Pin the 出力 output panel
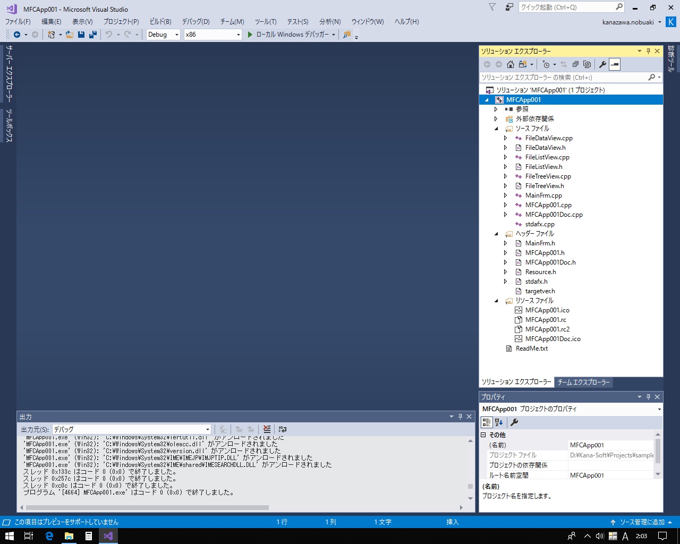Viewport: 680px width, 544px height. 460,416
